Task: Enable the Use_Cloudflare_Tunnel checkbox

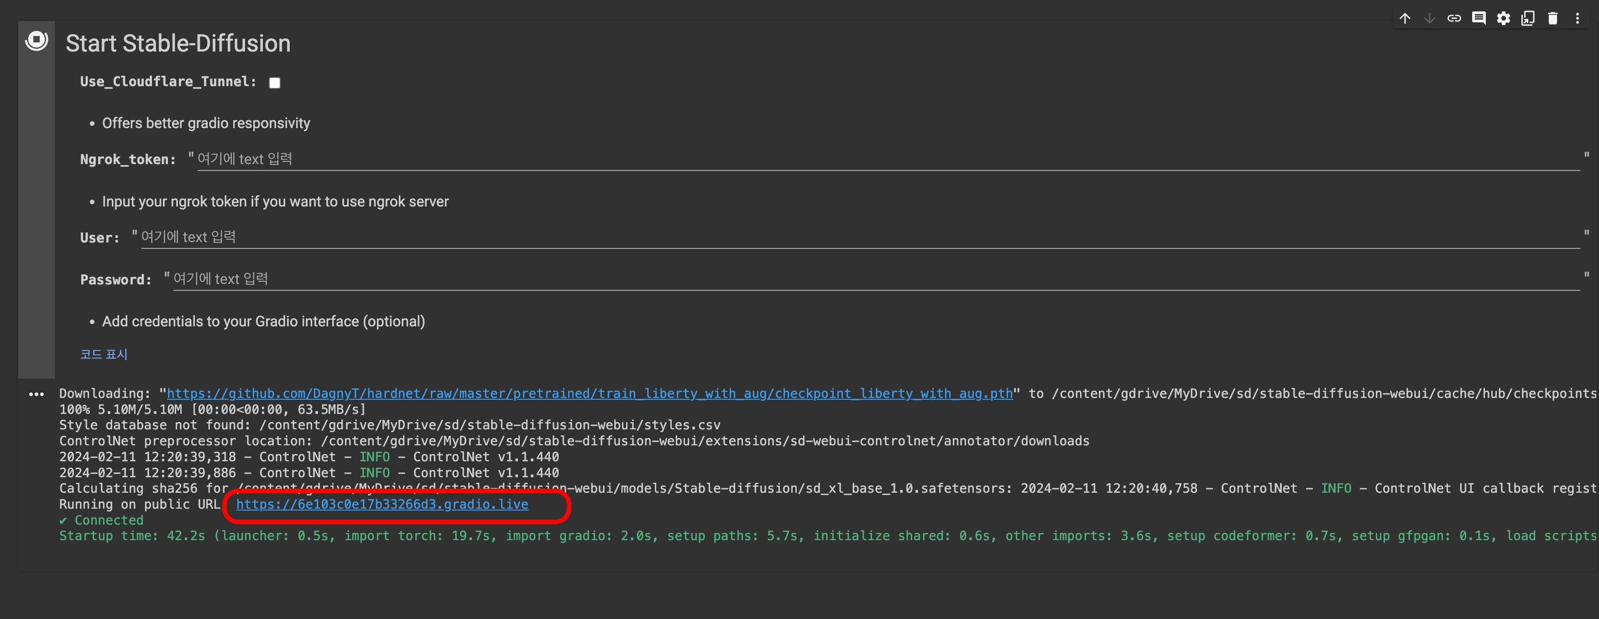Action: click(x=274, y=83)
